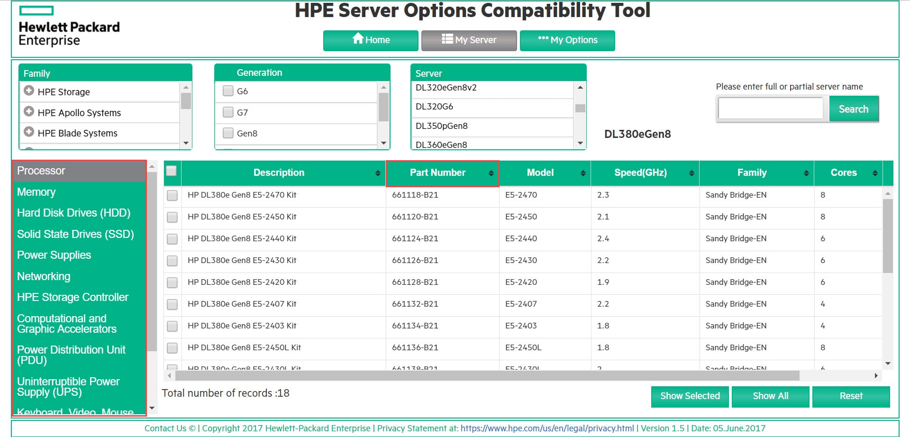Image resolution: width=910 pixels, height=437 pixels.
Task: Sort the Model column using its arrows icon
Action: point(582,173)
